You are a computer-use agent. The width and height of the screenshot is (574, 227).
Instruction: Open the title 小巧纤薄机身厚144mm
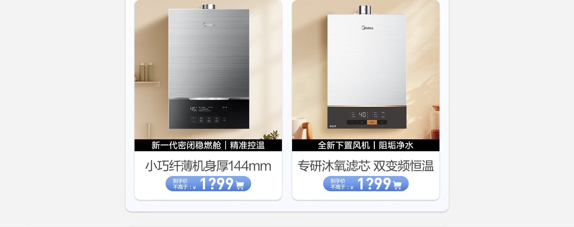(208, 166)
